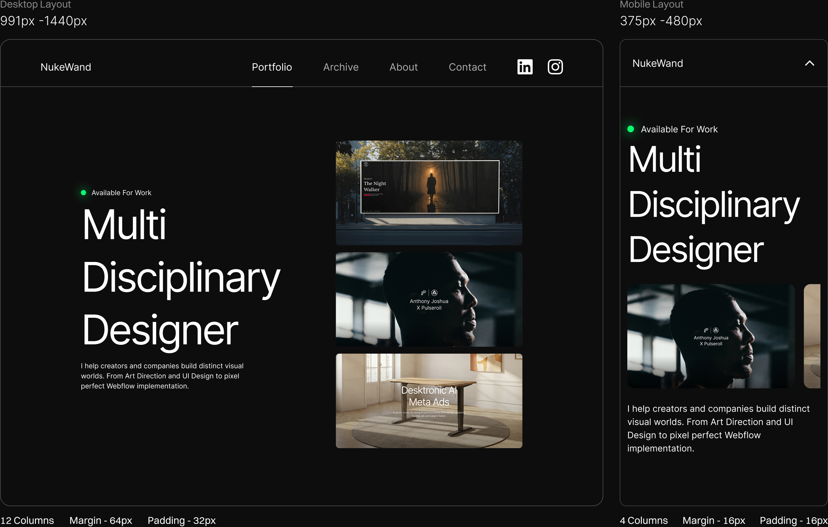Open the About nav item
Screen dimensions: 828x527
403,67
